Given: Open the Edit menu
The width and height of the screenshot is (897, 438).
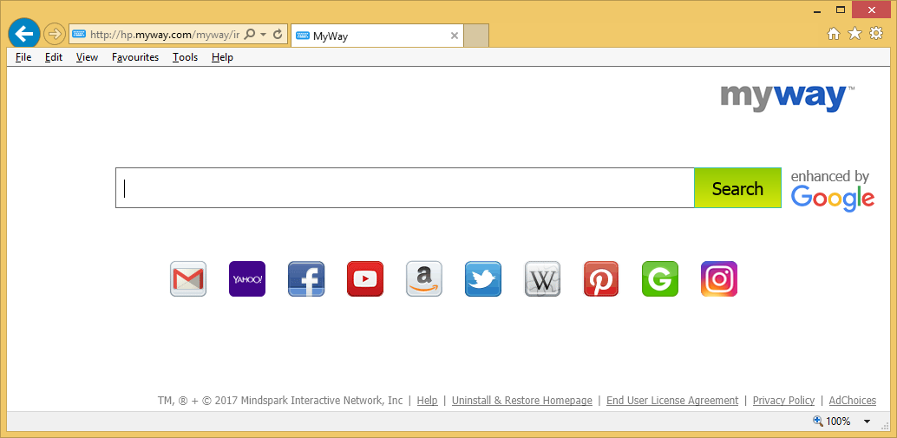Looking at the screenshot, I should 54,57.
